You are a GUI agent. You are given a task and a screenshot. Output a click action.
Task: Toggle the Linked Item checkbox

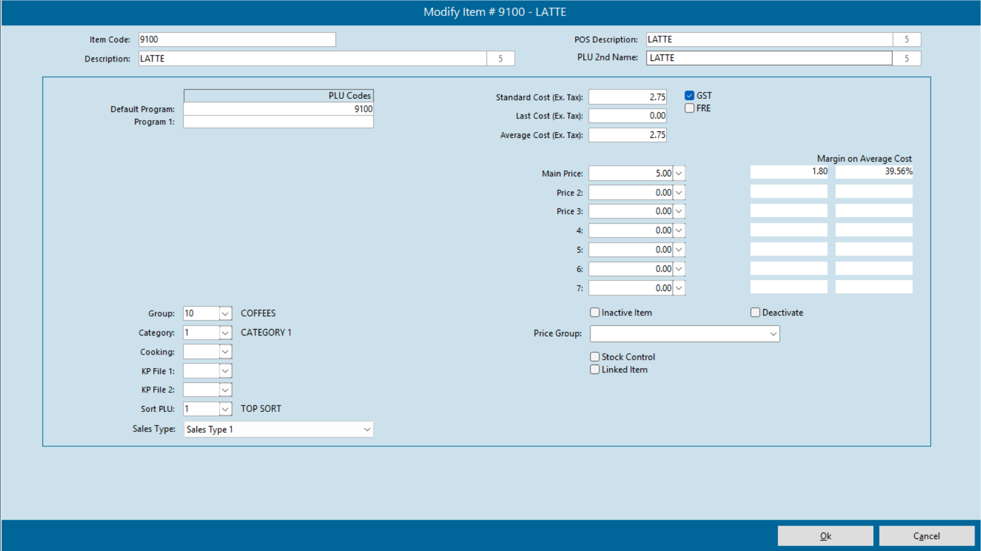[595, 369]
